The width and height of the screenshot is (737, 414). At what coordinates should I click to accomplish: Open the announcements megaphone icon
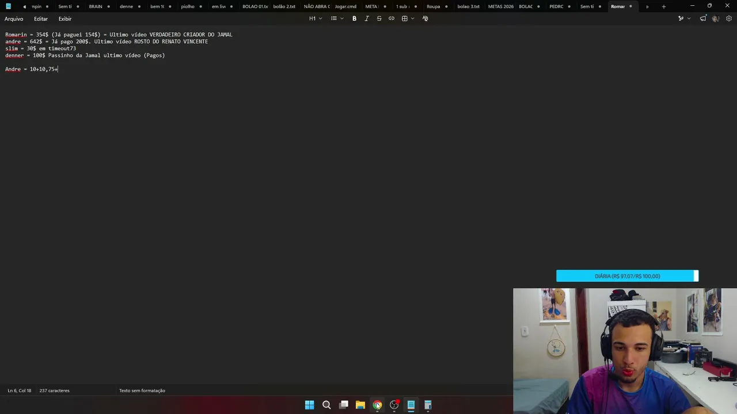(x=703, y=18)
